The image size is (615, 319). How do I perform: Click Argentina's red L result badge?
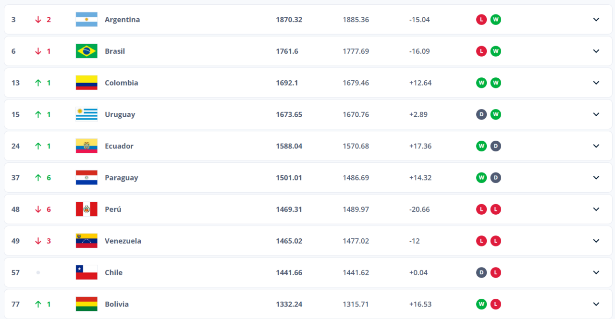point(481,20)
